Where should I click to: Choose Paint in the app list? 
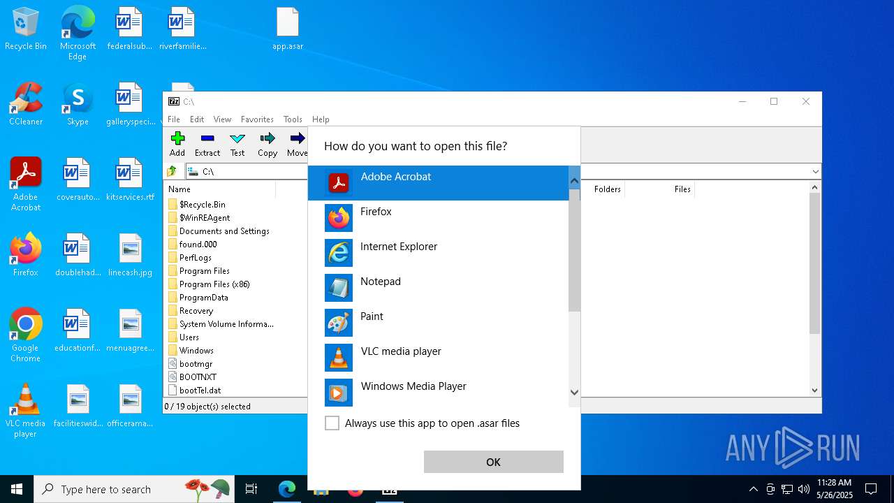(x=439, y=323)
